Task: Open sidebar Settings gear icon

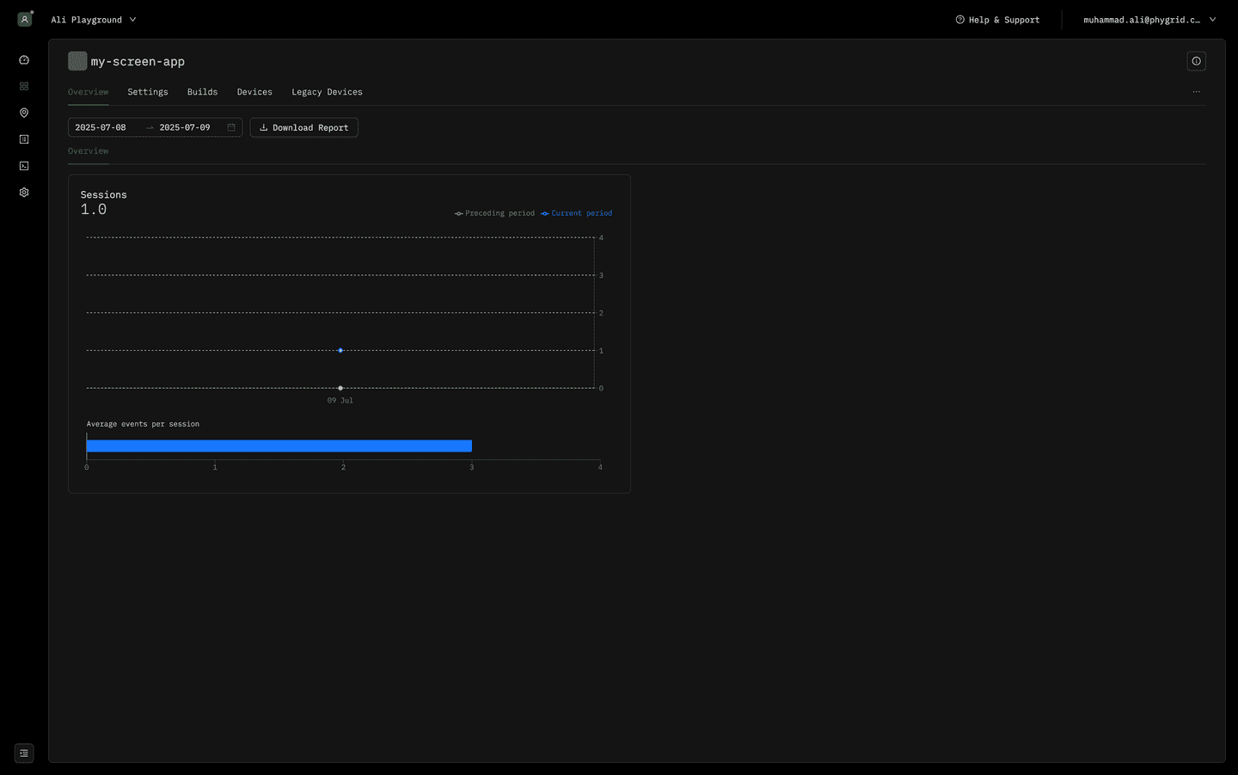Action: click(23, 192)
